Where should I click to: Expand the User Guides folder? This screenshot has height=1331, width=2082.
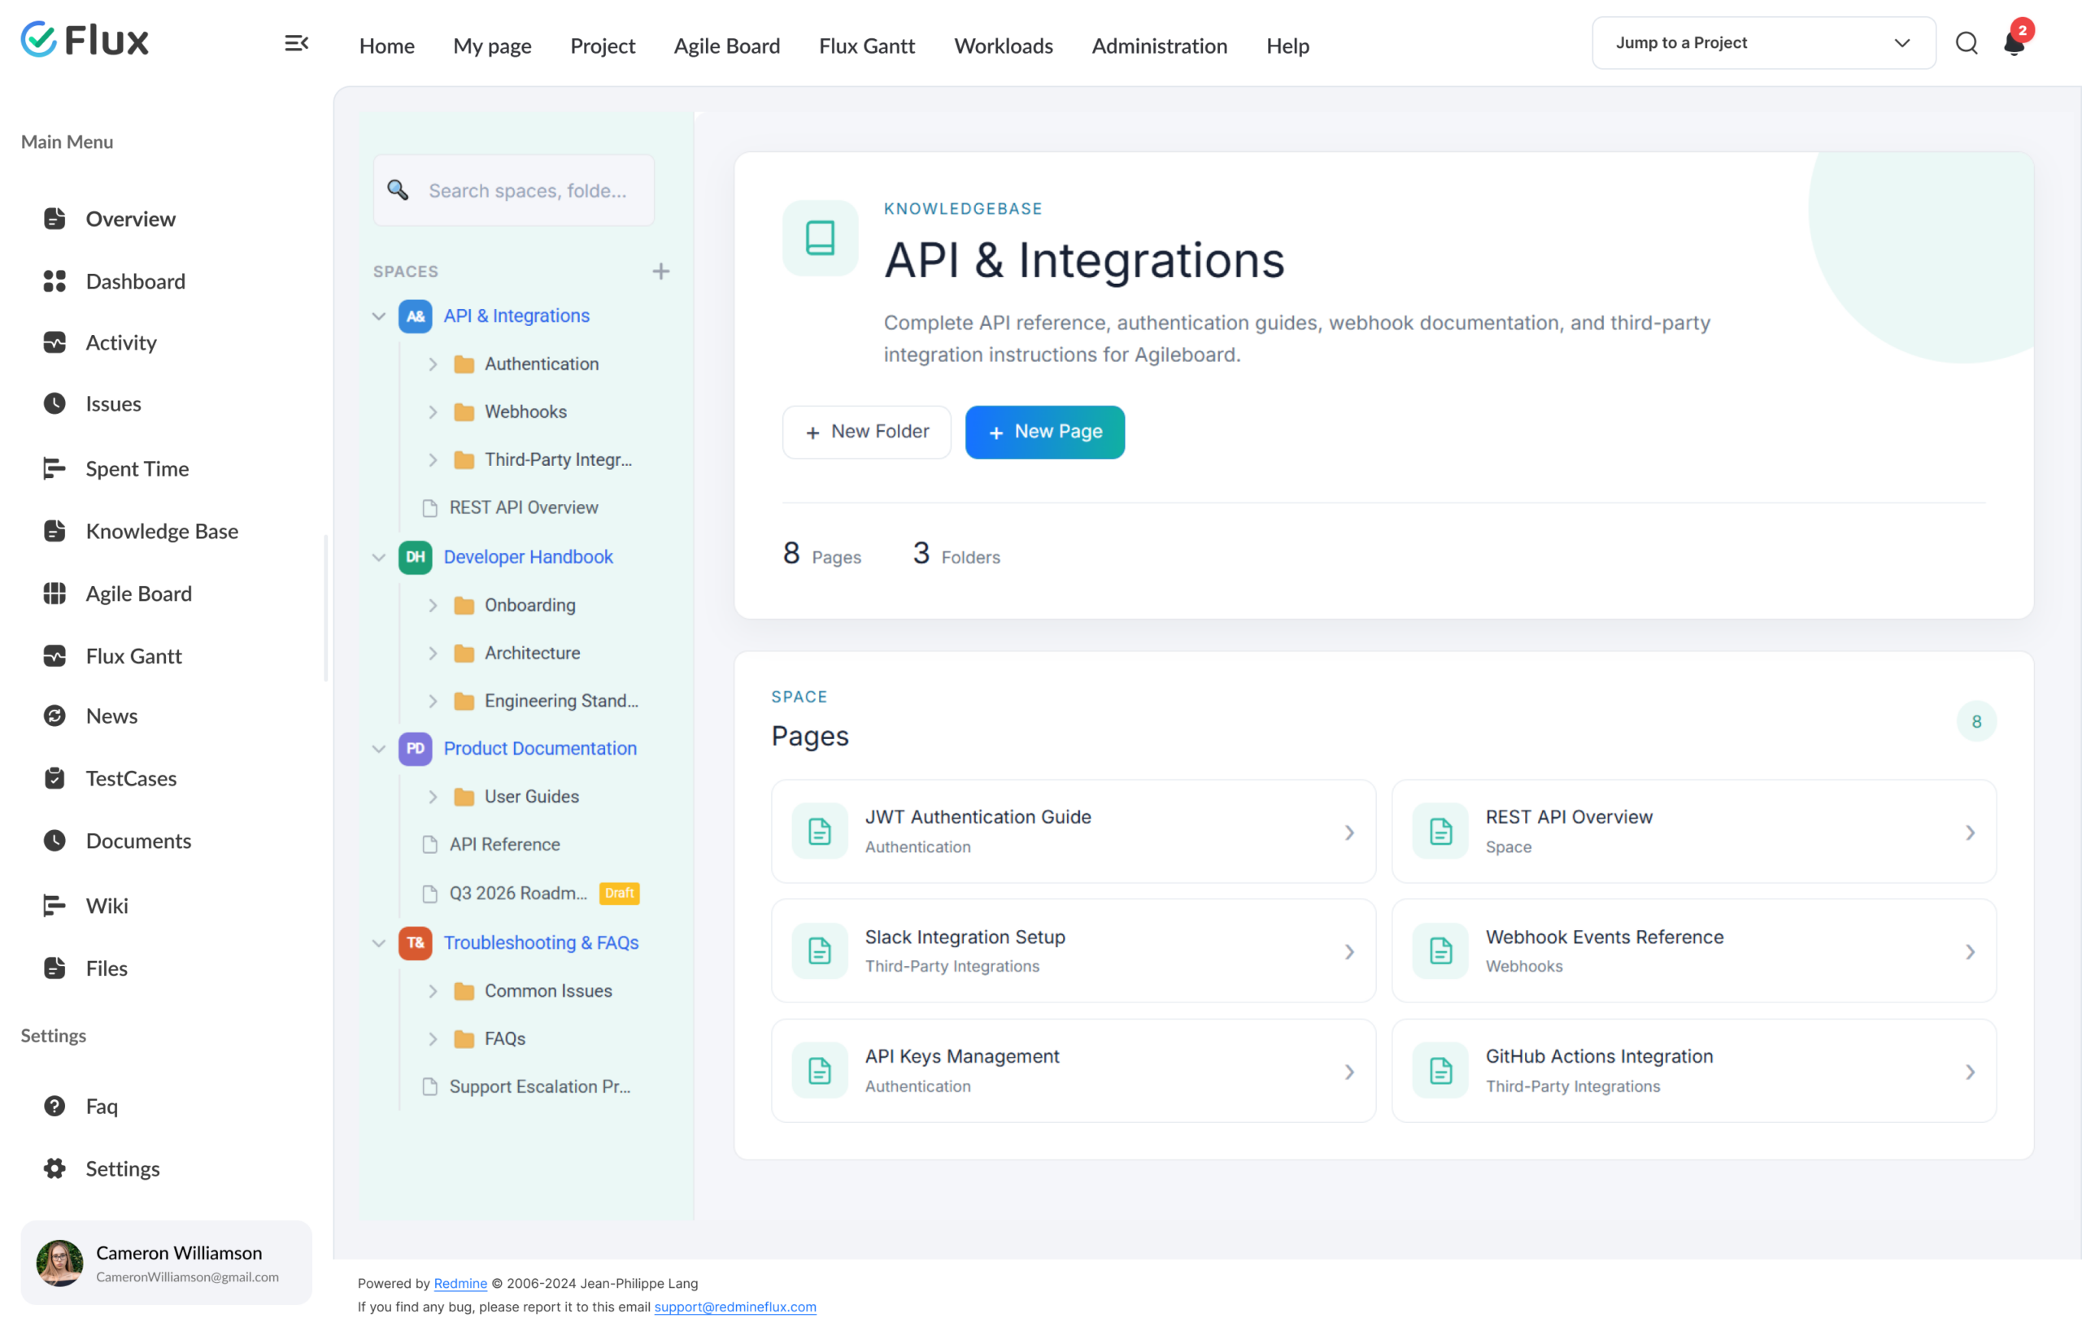click(x=433, y=797)
